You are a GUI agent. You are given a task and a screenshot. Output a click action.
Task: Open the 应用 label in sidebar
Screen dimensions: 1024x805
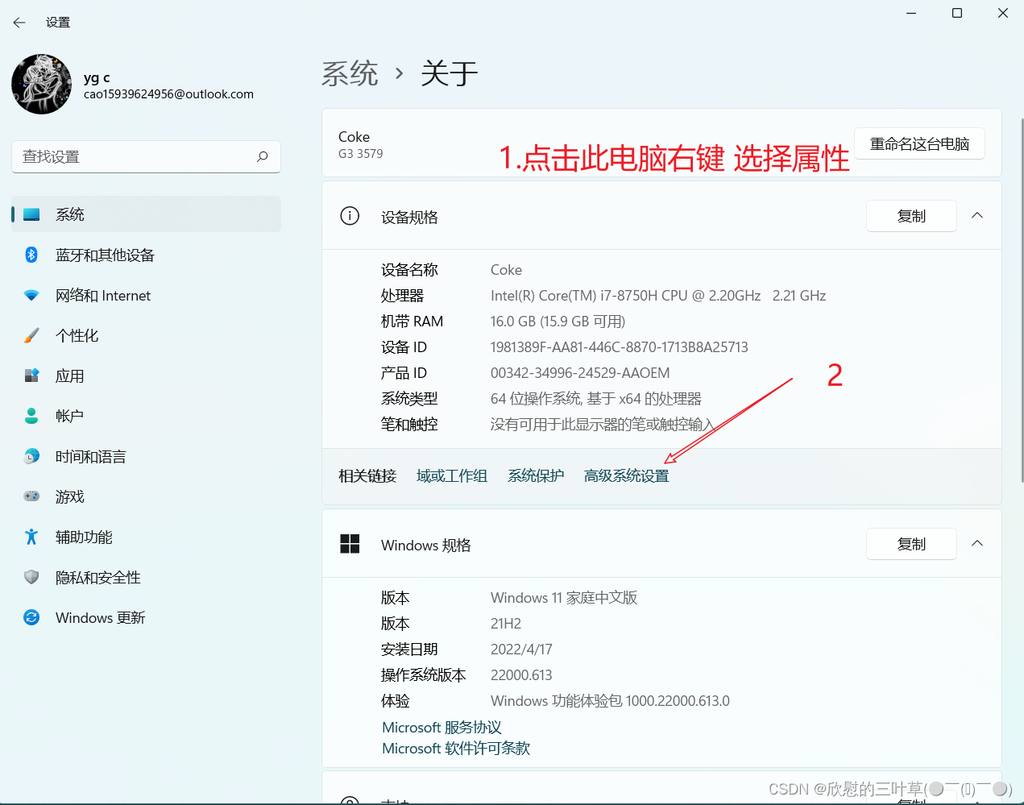pyautogui.click(x=70, y=376)
